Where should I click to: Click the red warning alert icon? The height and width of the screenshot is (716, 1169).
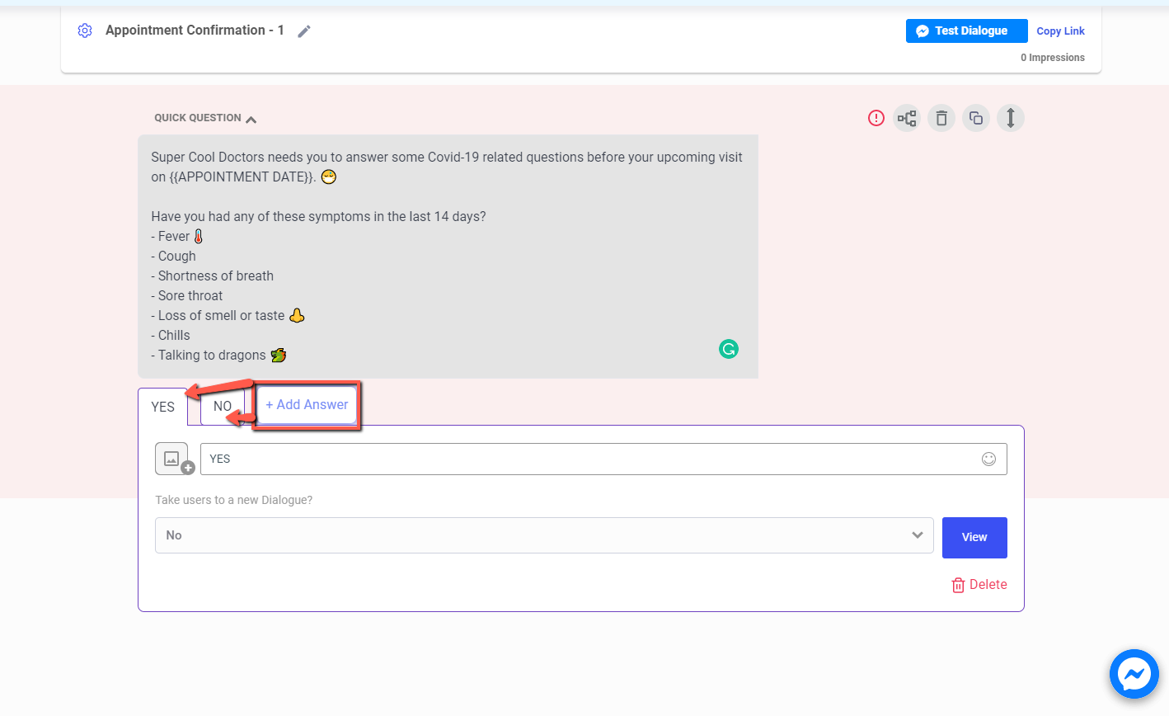(876, 118)
